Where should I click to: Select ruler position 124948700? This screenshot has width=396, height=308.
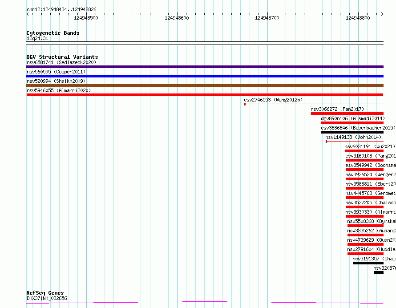click(267, 18)
